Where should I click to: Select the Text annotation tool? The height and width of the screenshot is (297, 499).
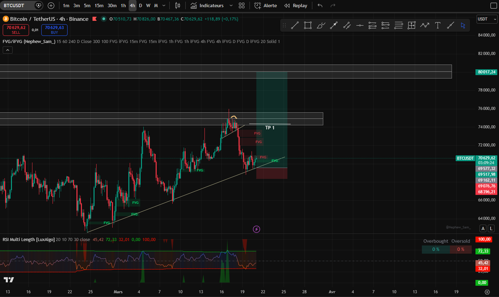(x=437, y=25)
